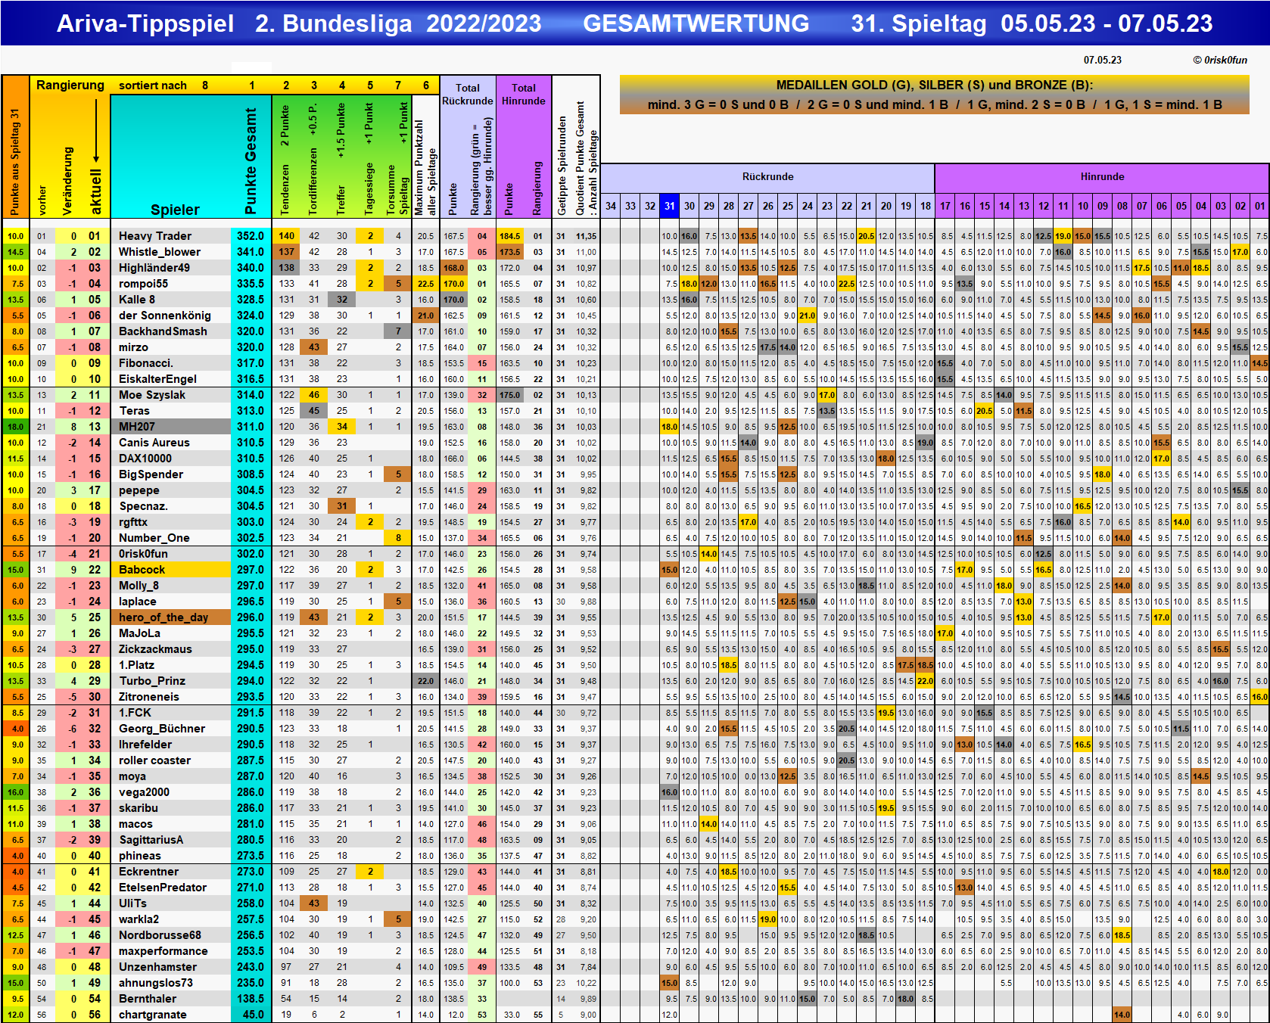Click the Total Rückrunde header
This screenshot has width=1270, height=1023.
pos(468,95)
